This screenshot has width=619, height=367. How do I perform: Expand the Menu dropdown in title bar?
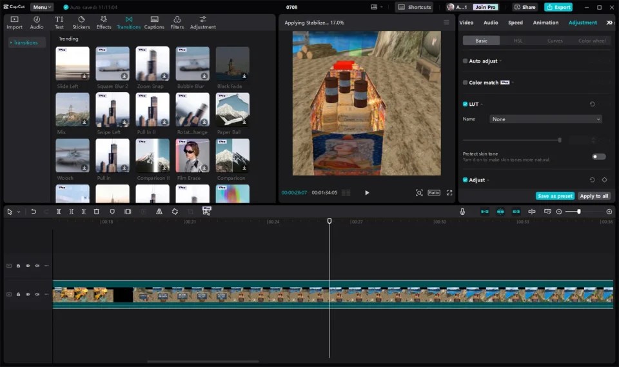coord(42,7)
